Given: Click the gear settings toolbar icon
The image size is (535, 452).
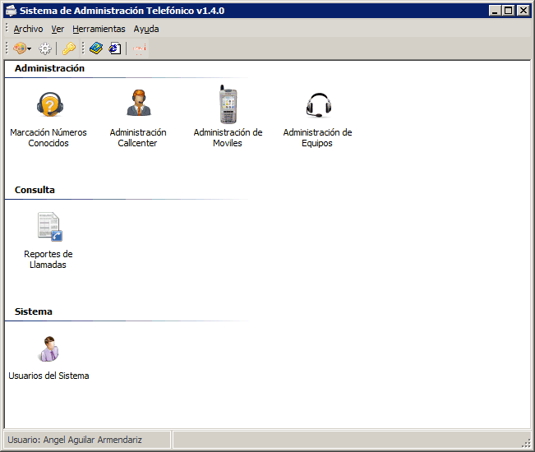Looking at the screenshot, I should (45, 48).
